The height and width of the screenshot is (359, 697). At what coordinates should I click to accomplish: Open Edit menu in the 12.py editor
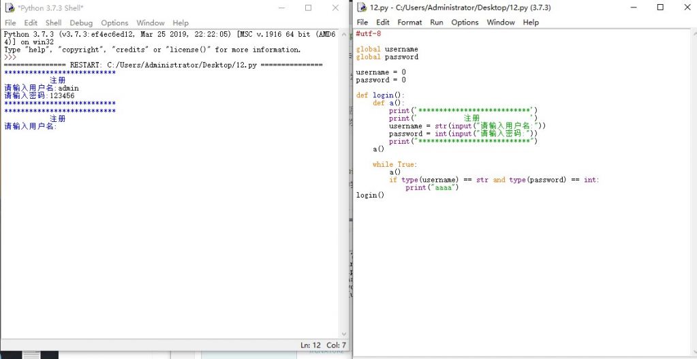383,22
